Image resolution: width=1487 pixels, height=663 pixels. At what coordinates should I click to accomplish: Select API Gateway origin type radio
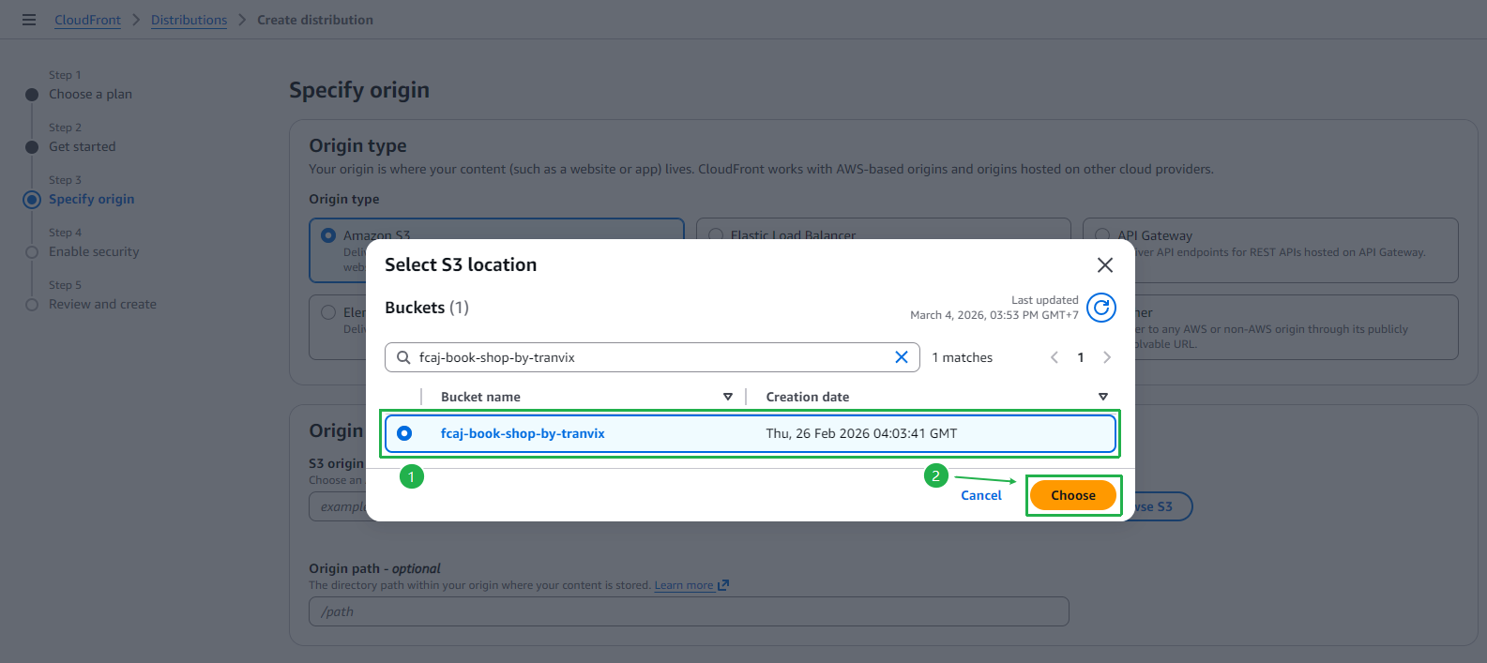point(1102,235)
